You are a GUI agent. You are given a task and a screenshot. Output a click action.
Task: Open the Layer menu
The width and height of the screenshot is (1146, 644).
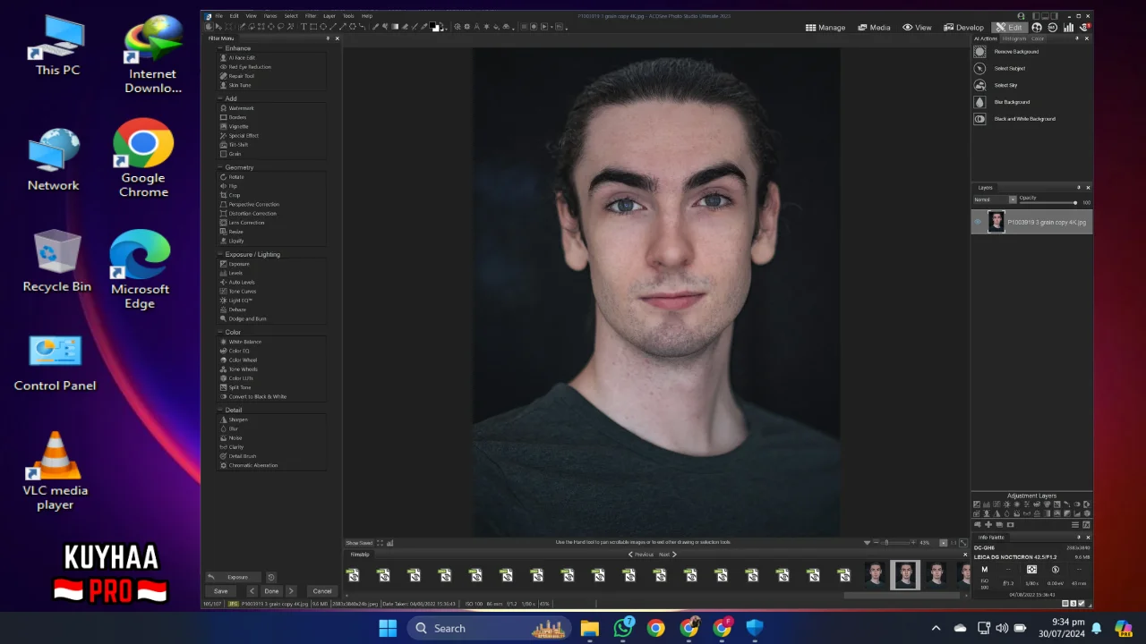tap(329, 16)
